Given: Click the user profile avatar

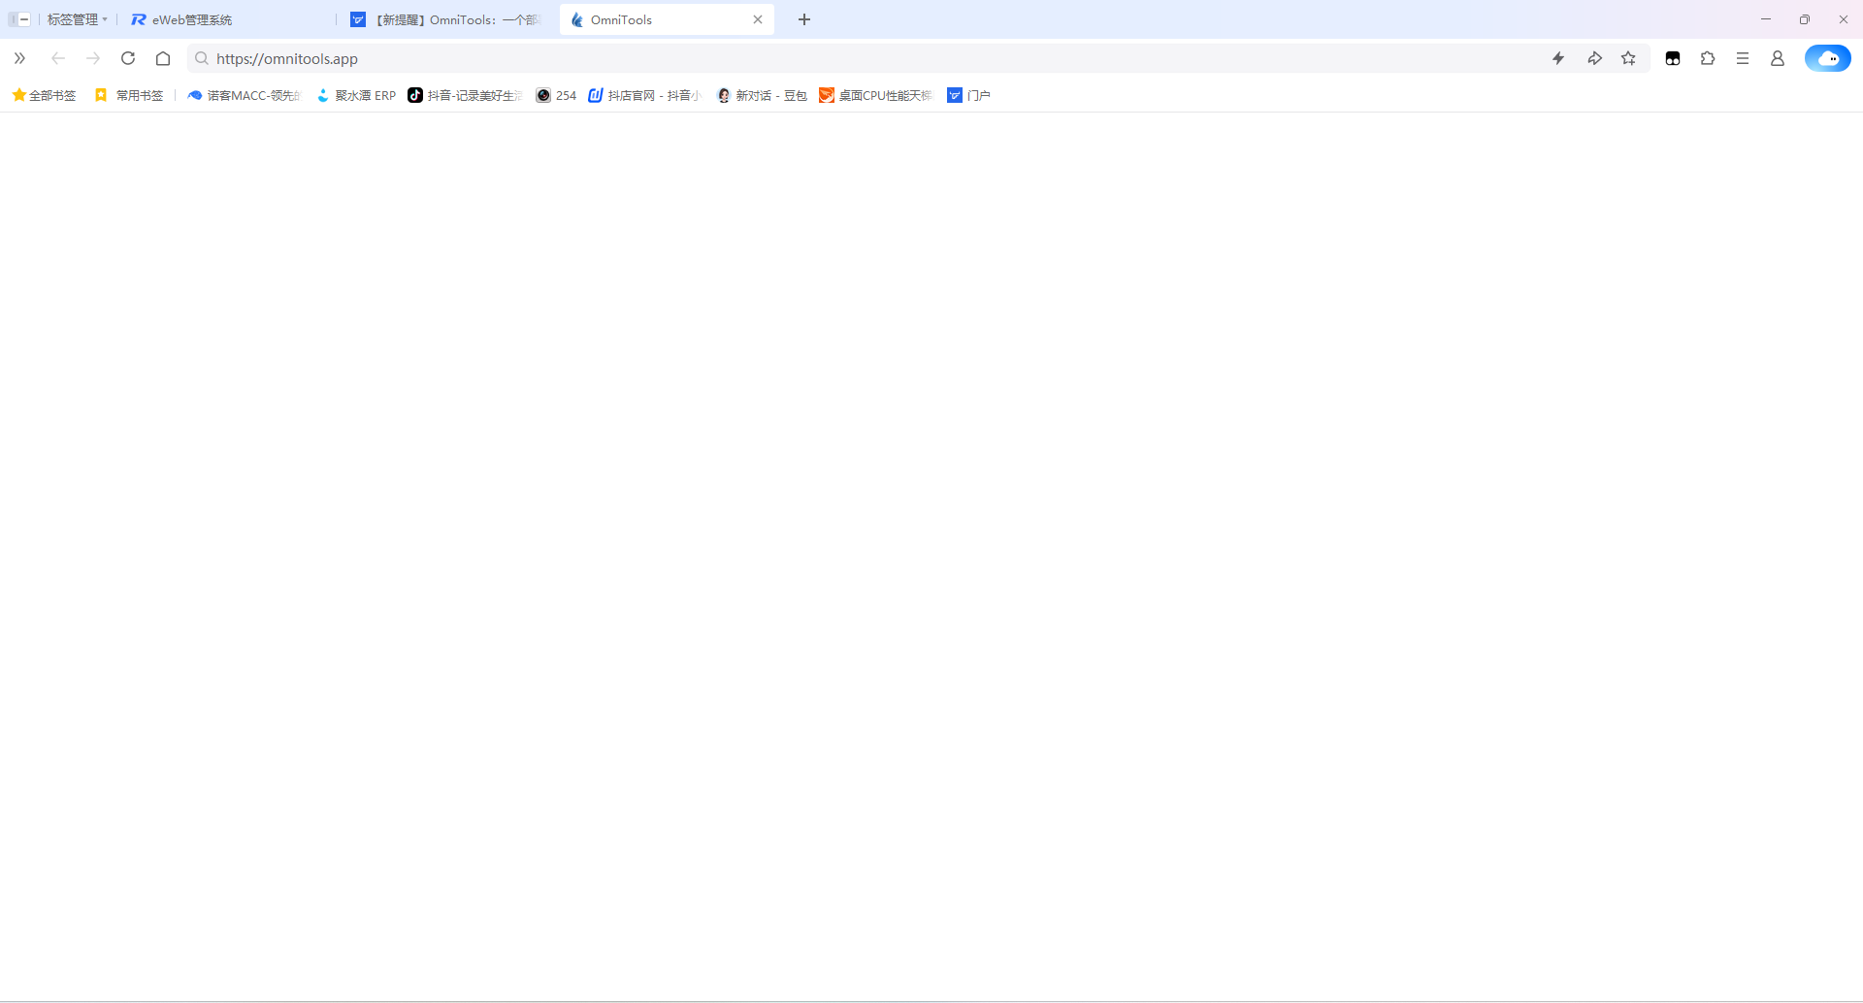Looking at the screenshot, I should (1779, 58).
